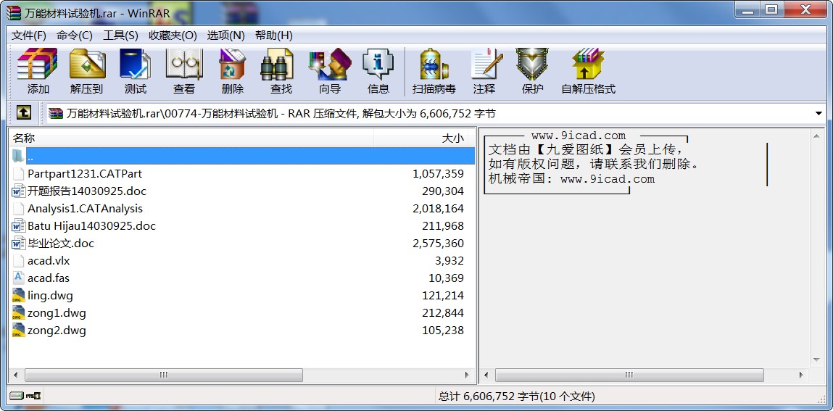This screenshot has width=833, height=411.
Task: Click comment pane scroll left arrow
Action: (x=486, y=375)
